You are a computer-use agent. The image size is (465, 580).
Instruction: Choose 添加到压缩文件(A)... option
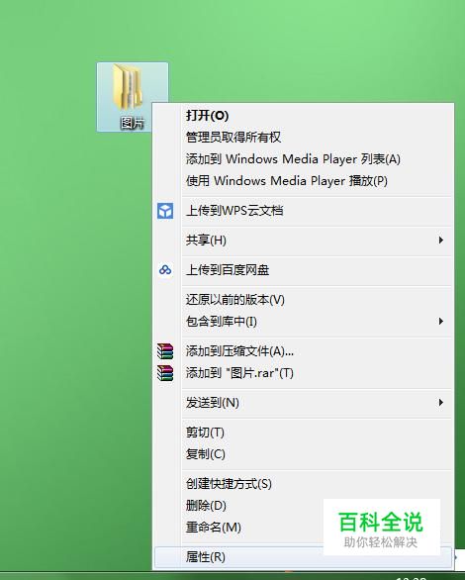(x=303, y=351)
